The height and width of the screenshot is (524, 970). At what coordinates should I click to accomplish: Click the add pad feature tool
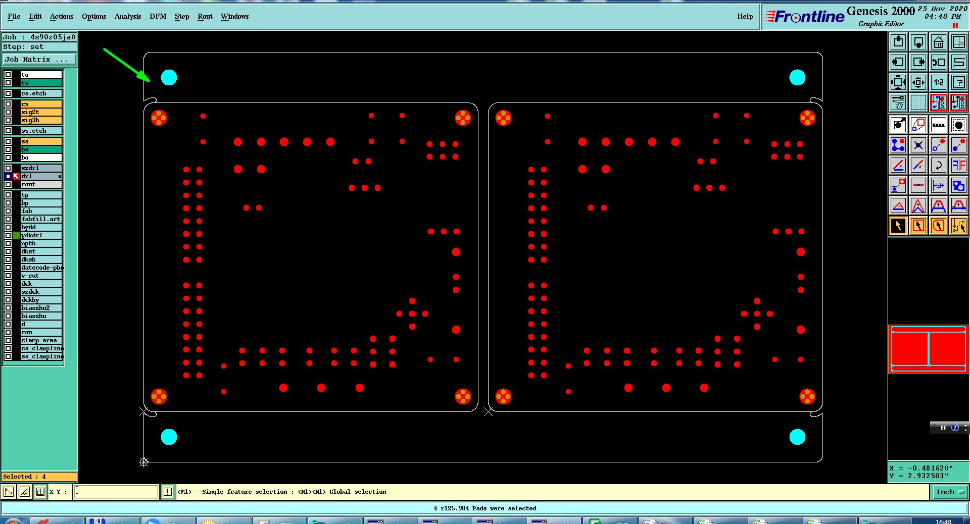[x=898, y=124]
